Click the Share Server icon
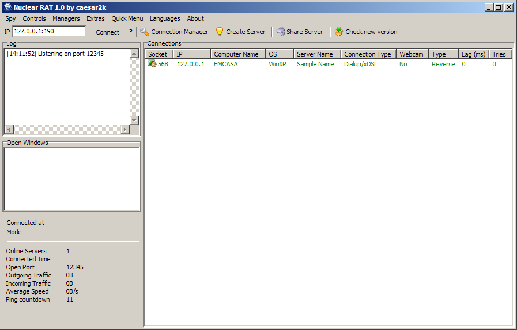The height and width of the screenshot is (330, 517). [280, 32]
